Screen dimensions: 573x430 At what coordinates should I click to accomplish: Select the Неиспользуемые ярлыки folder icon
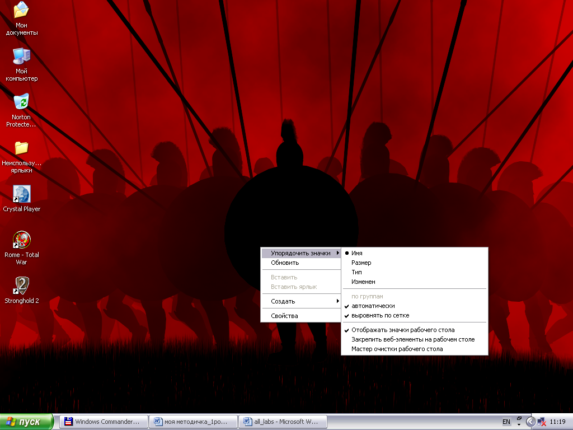pos(21,157)
